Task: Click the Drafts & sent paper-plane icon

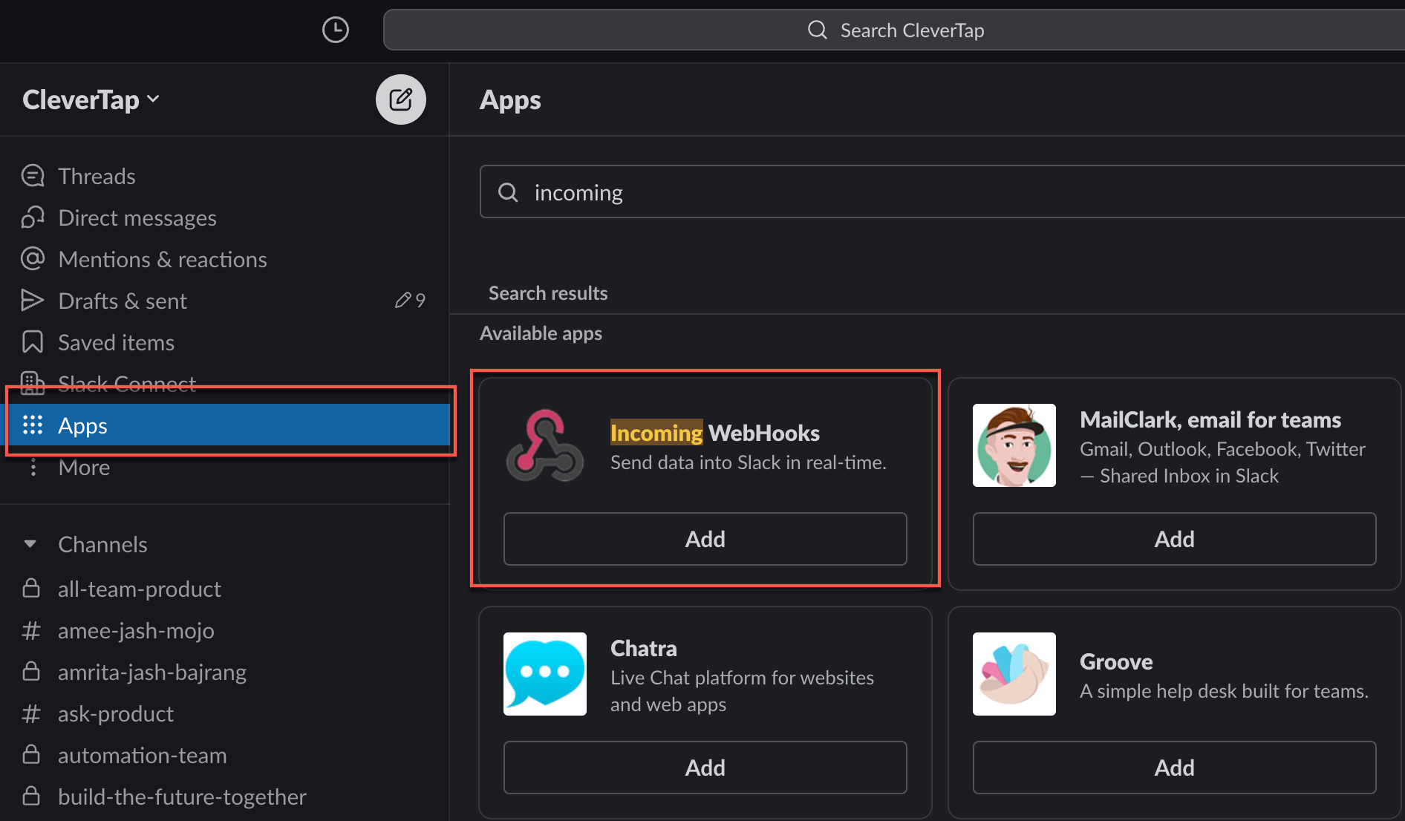Action: pyautogui.click(x=33, y=301)
